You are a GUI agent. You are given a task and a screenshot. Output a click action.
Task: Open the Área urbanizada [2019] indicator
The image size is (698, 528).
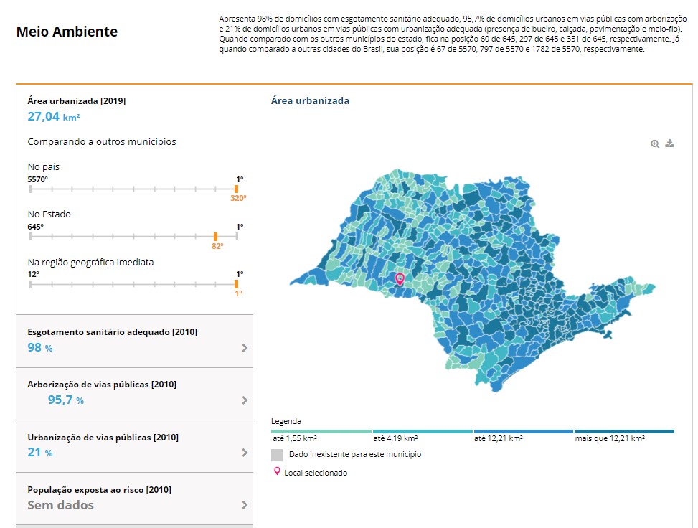[x=77, y=101]
